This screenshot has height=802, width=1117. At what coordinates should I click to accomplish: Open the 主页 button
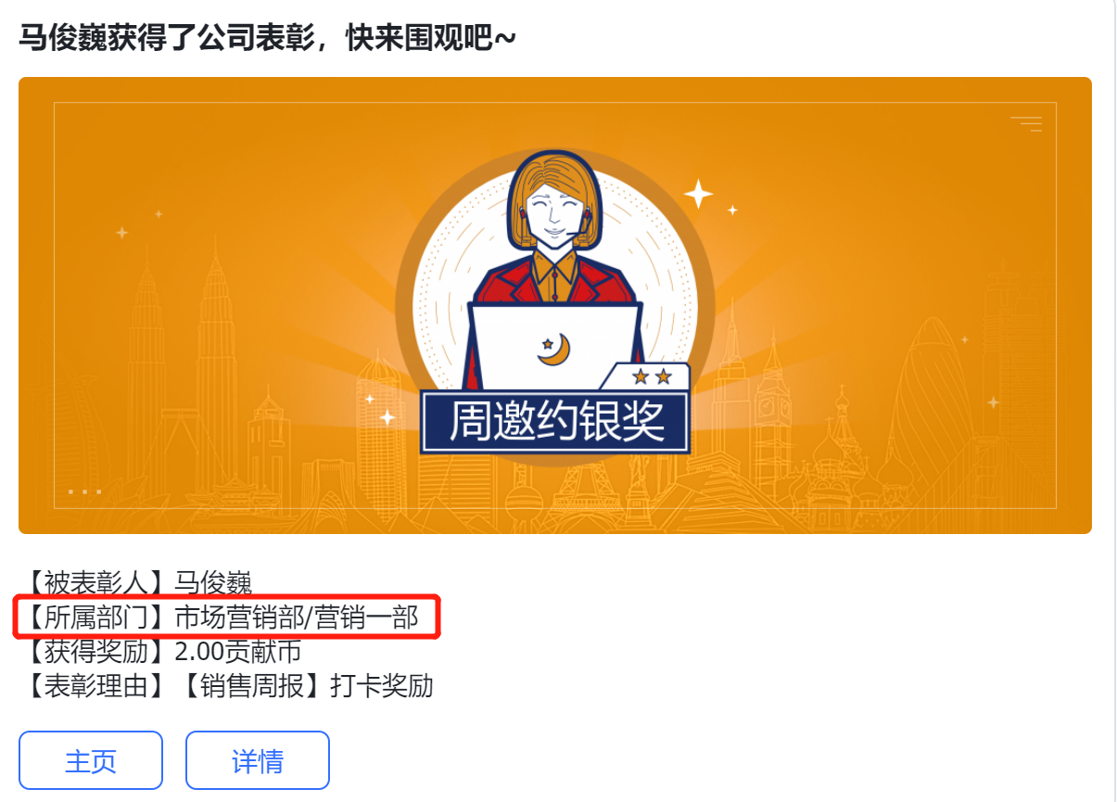[91, 760]
